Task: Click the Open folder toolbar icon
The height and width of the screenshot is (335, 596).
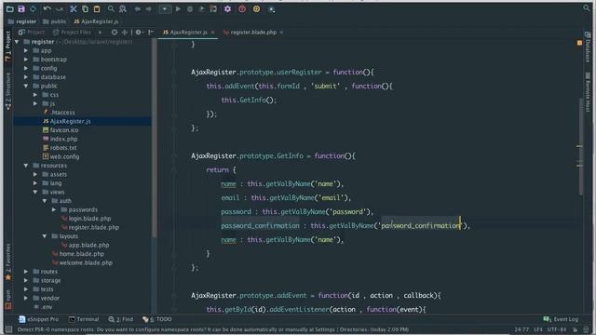Action: click(x=10, y=8)
